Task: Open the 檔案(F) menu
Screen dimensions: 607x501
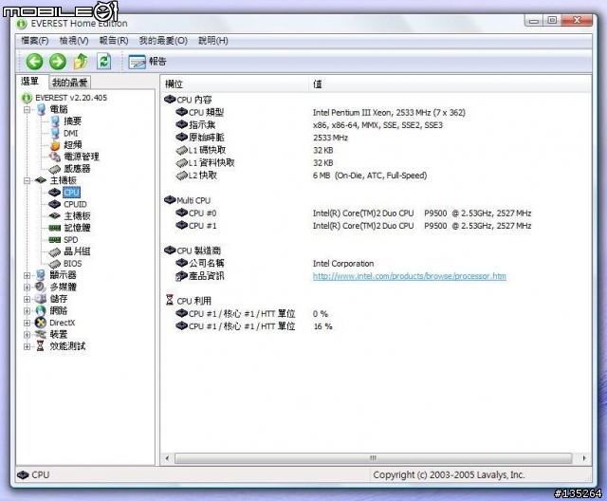Action: pos(34,40)
